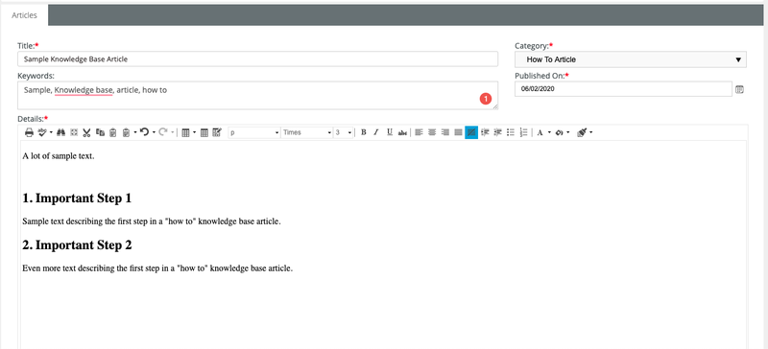Click the Print icon in the editor toolbar
Screen dimensions: 768x349
(30, 132)
